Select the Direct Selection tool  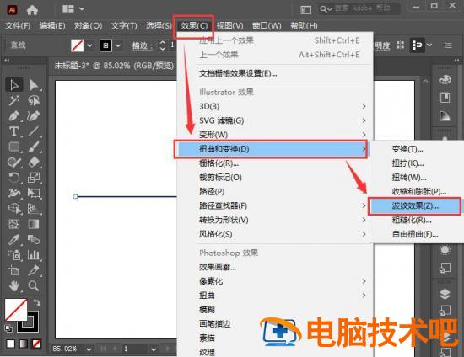(34, 85)
